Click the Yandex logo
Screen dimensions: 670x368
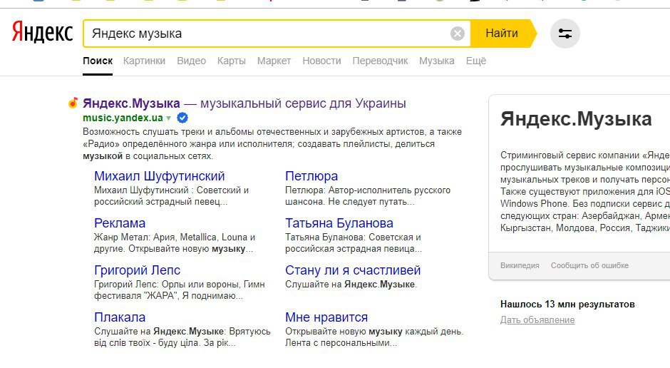click(x=42, y=33)
